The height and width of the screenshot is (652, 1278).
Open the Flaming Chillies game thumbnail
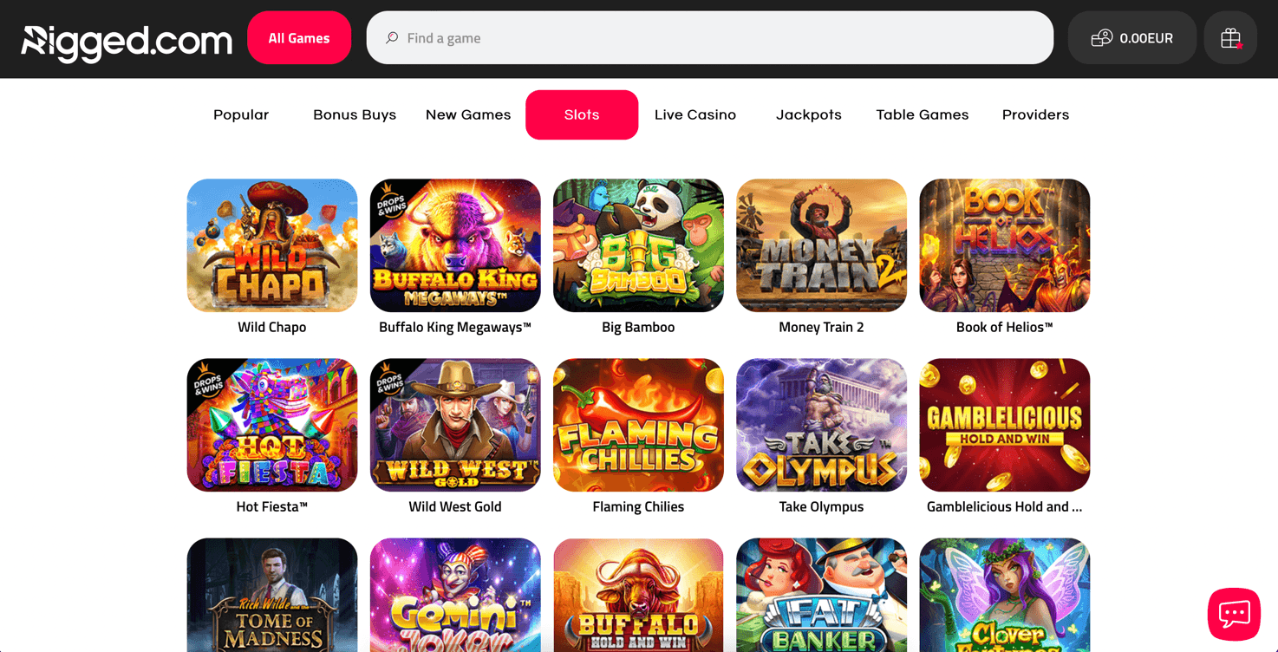tap(638, 425)
